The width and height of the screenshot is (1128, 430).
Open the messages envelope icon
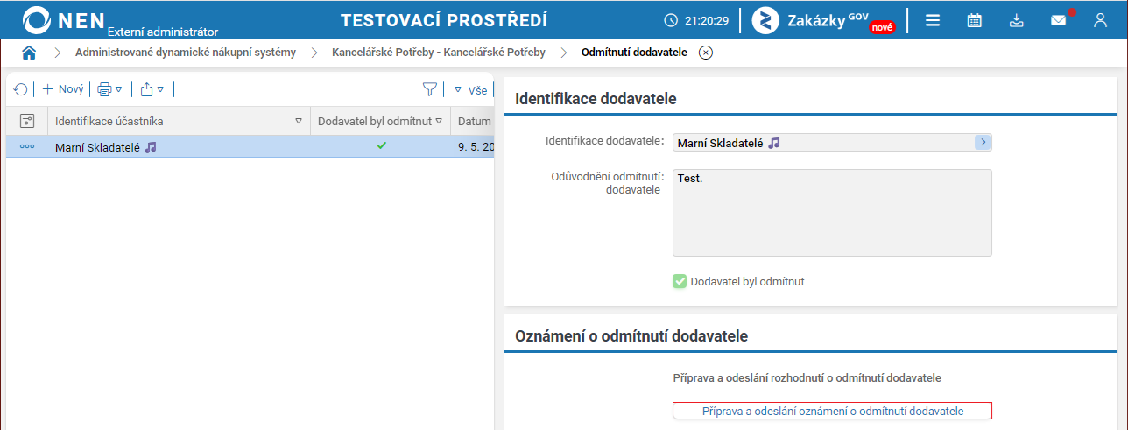[1059, 20]
